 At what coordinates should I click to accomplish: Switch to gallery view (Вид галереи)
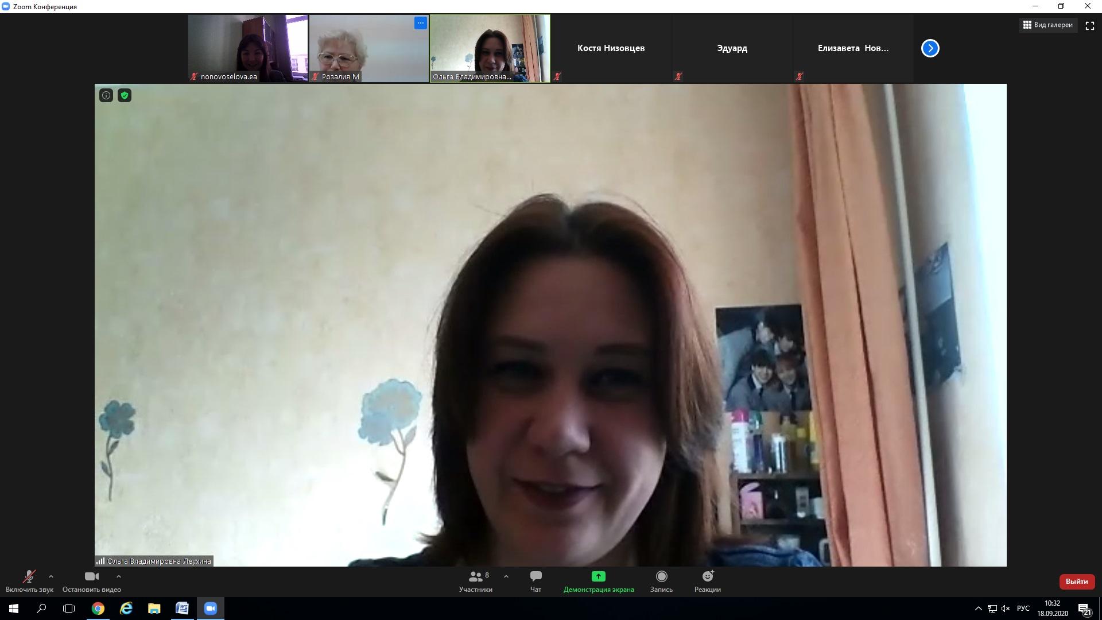pyautogui.click(x=1048, y=25)
